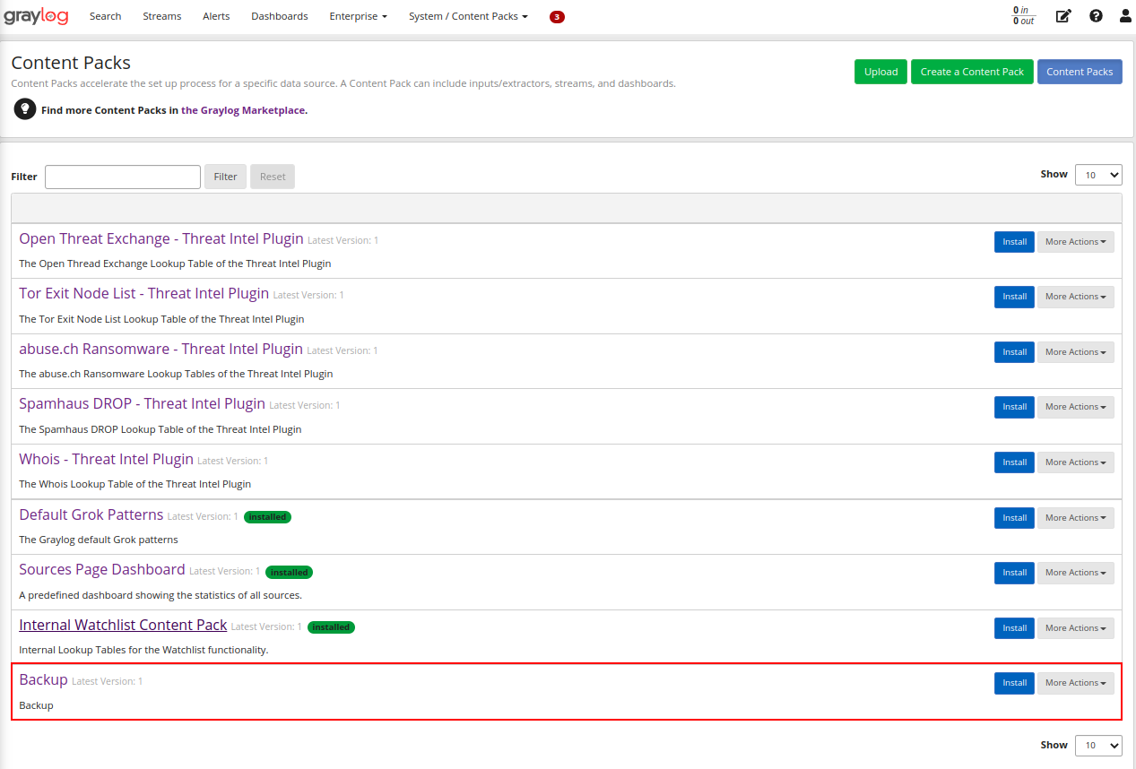Expand More Actions for Open Threat Exchange
The width and height of the screenshot is (1136, 769).
pyautogui.click(x=1075, y=242)
